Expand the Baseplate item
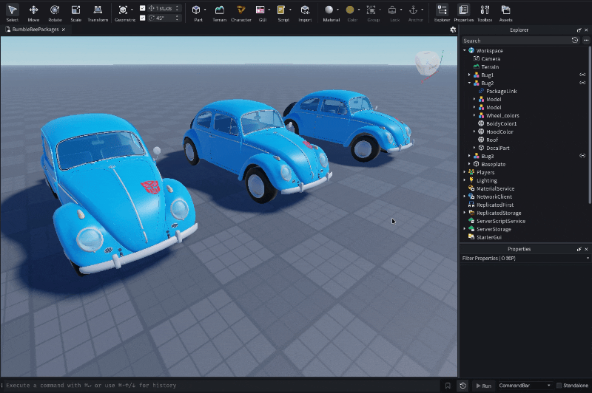Screen dimensions: 592x393 pos(470,164)
